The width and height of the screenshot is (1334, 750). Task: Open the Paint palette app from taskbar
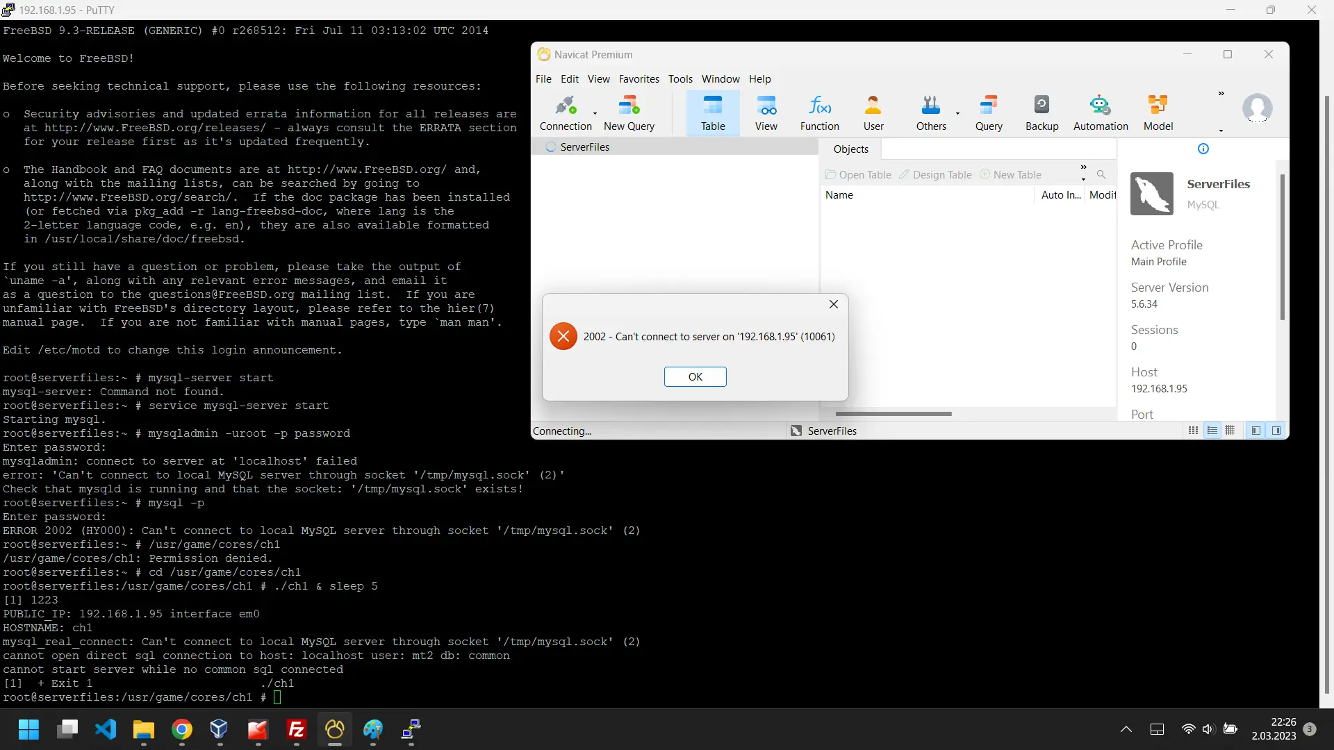coord(373,729)
